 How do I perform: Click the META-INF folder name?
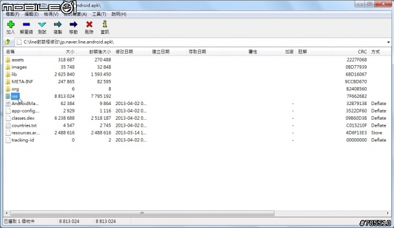(x=22, y=82)
